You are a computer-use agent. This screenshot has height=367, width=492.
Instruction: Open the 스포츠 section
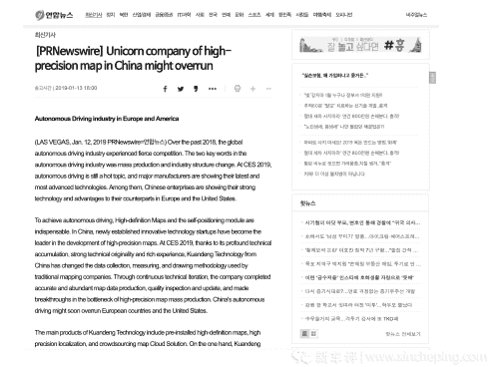point(254,15)
